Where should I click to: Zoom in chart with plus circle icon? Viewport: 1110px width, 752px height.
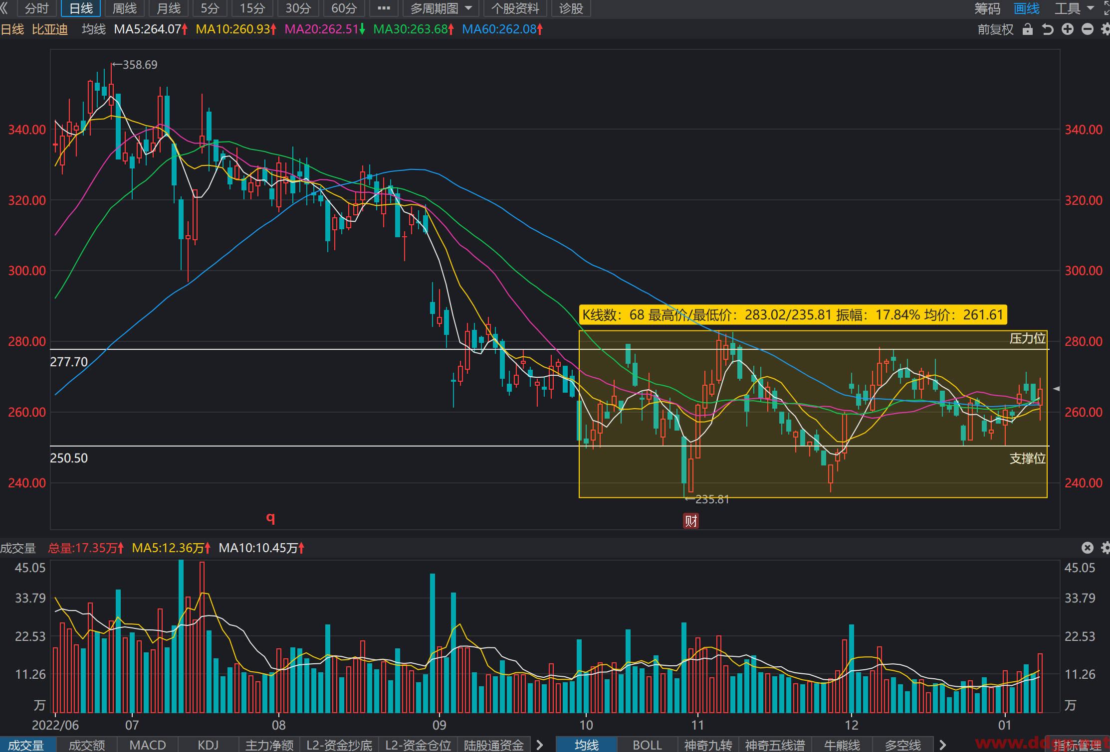[x=1067, y=29]
